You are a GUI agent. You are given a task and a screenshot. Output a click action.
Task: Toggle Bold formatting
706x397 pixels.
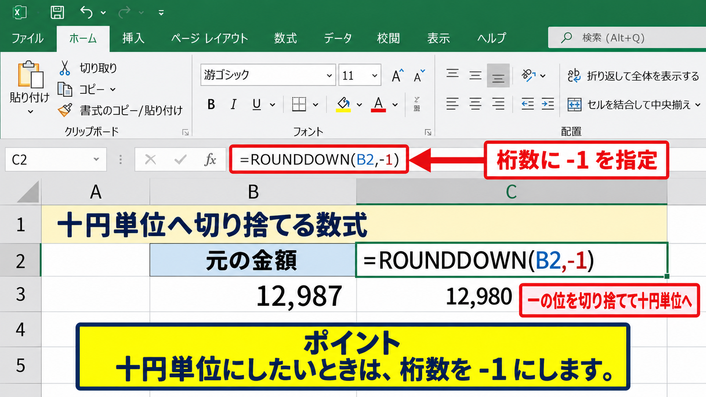(x=211, y=104)
